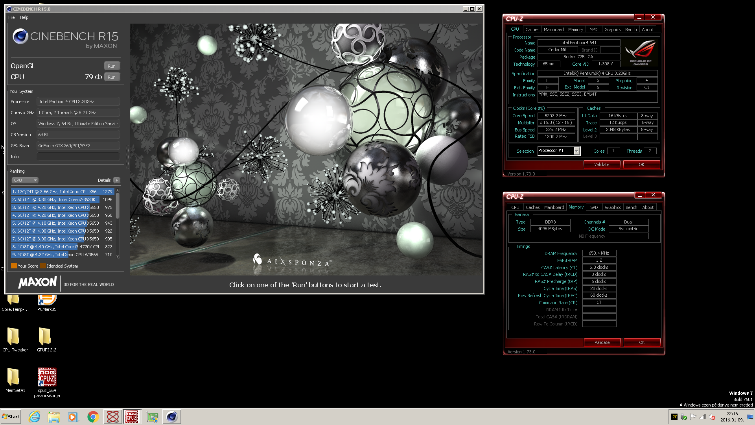
Task: Click OK in upper CPU-Z window
Action: 641,164
